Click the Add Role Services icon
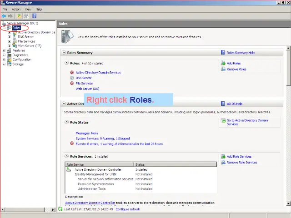The height and width of the screenshot is (218, 291). (x=223, y=156)
